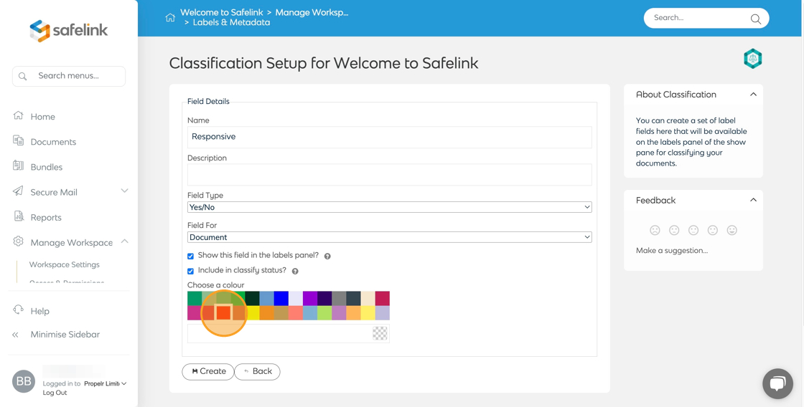Click help icon beside classify status option
Image resolution: width=804 pixels, height=407 pixels.
[295, 271]
